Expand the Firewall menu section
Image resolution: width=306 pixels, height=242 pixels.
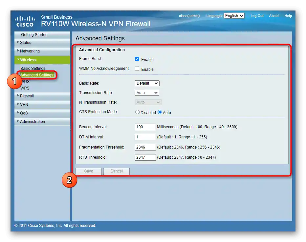[x=42, y=96]
